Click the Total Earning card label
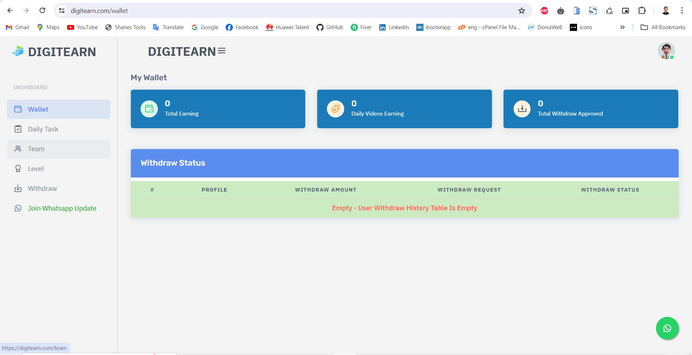Image resolution: width=692 pixels, height=355 pixels. (182, 113)
